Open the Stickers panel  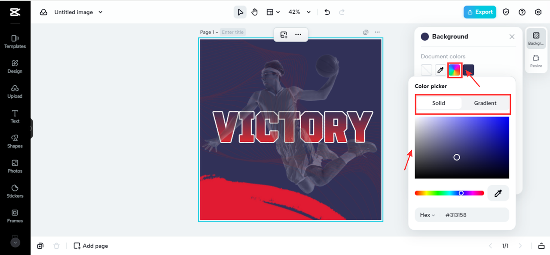pyautogui.click(x=15, y=191)
